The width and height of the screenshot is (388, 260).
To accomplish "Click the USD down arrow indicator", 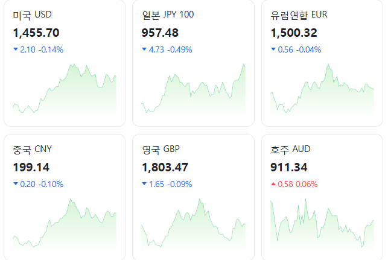I will point(16,49).
